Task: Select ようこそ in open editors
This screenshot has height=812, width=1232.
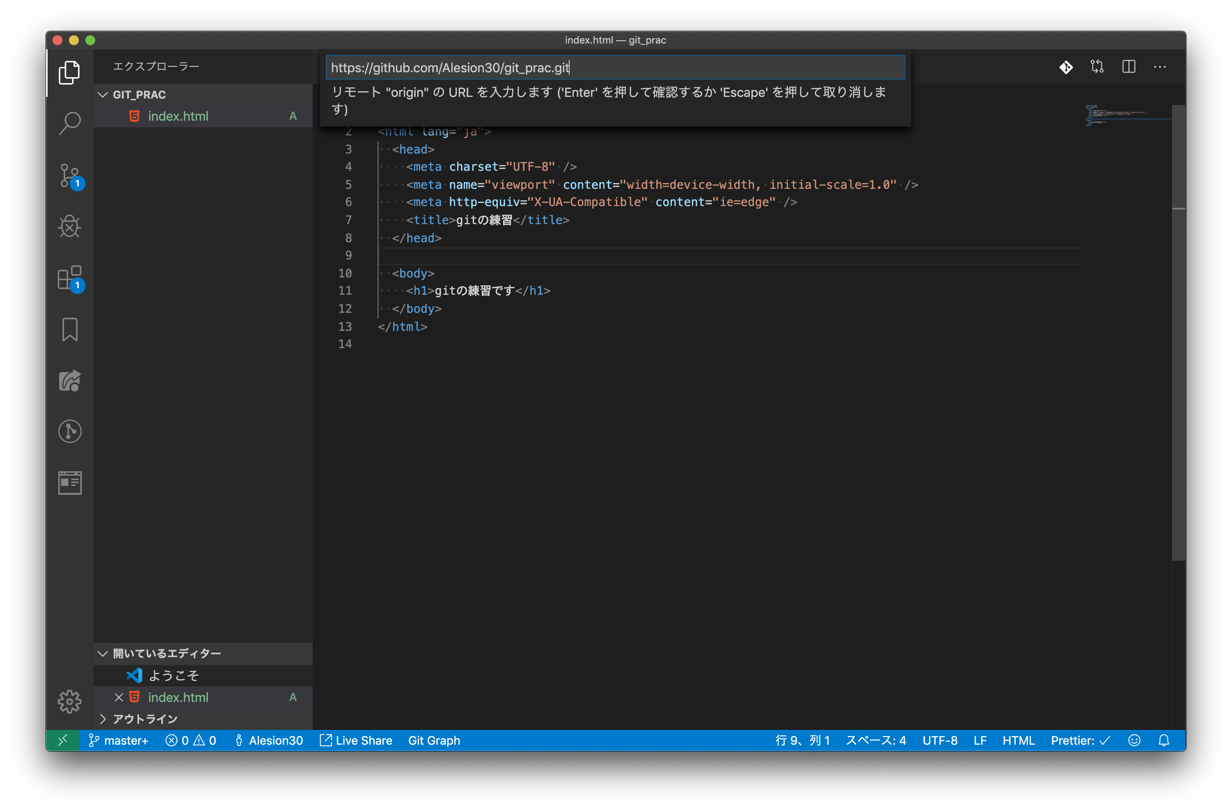Action: click(x=204, y=675)
